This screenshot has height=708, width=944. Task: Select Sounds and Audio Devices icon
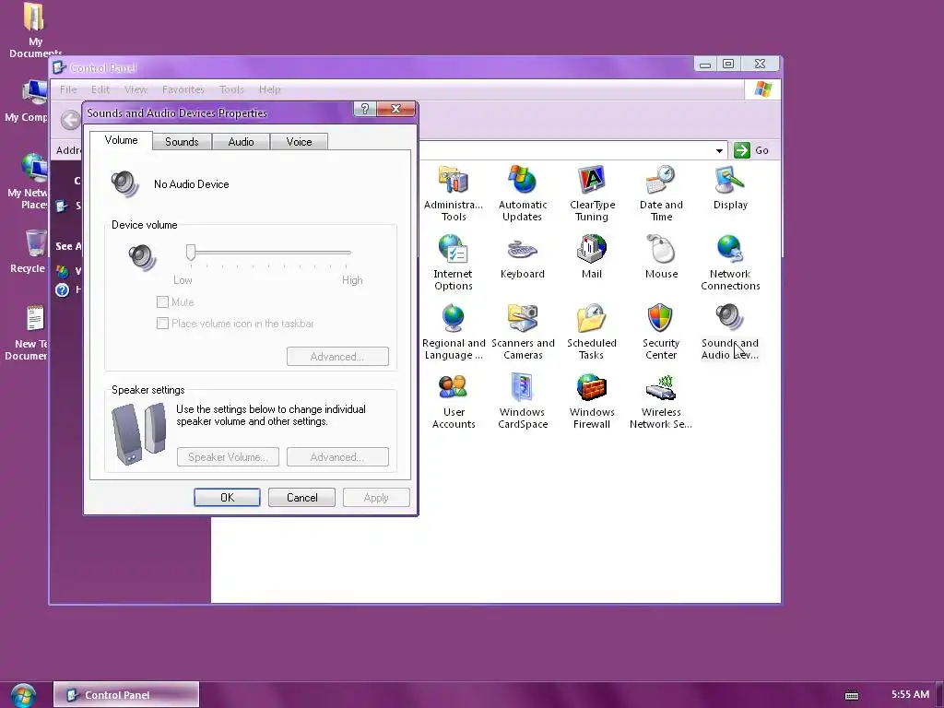730,332
